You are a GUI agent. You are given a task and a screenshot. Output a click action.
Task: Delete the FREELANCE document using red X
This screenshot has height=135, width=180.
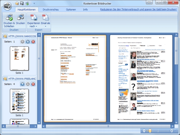pos(33,84)
